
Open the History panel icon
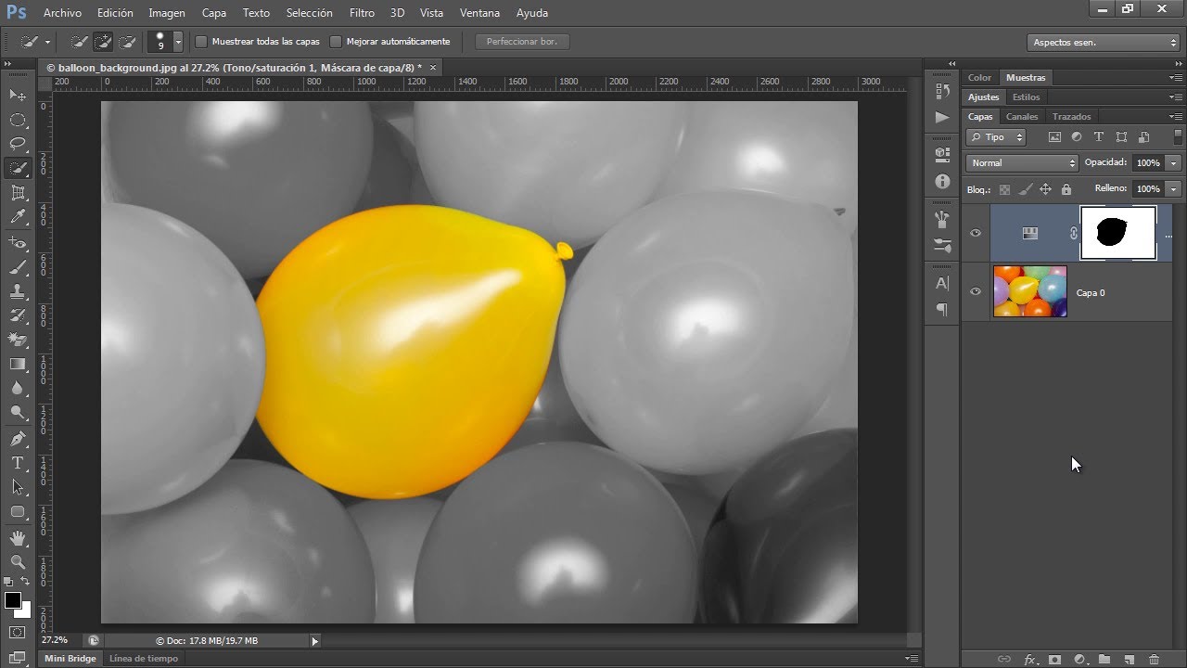[x=942, y=91]
